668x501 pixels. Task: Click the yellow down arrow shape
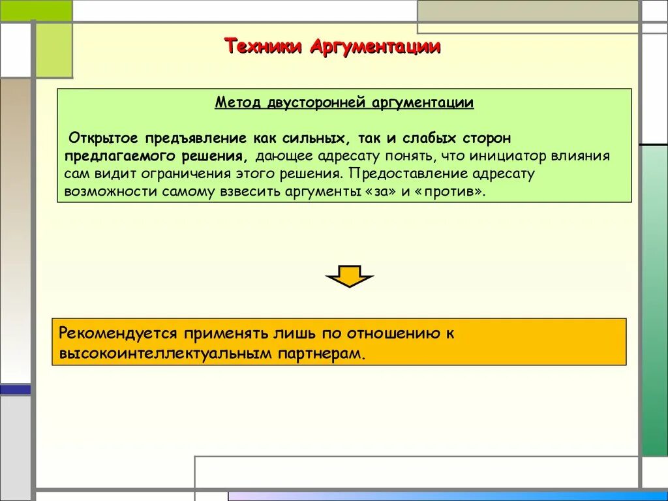(350, 277)
